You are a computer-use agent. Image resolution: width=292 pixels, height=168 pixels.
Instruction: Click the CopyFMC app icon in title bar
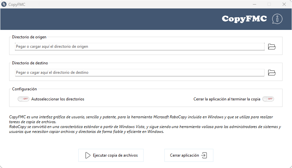click(x=4, y=4)
